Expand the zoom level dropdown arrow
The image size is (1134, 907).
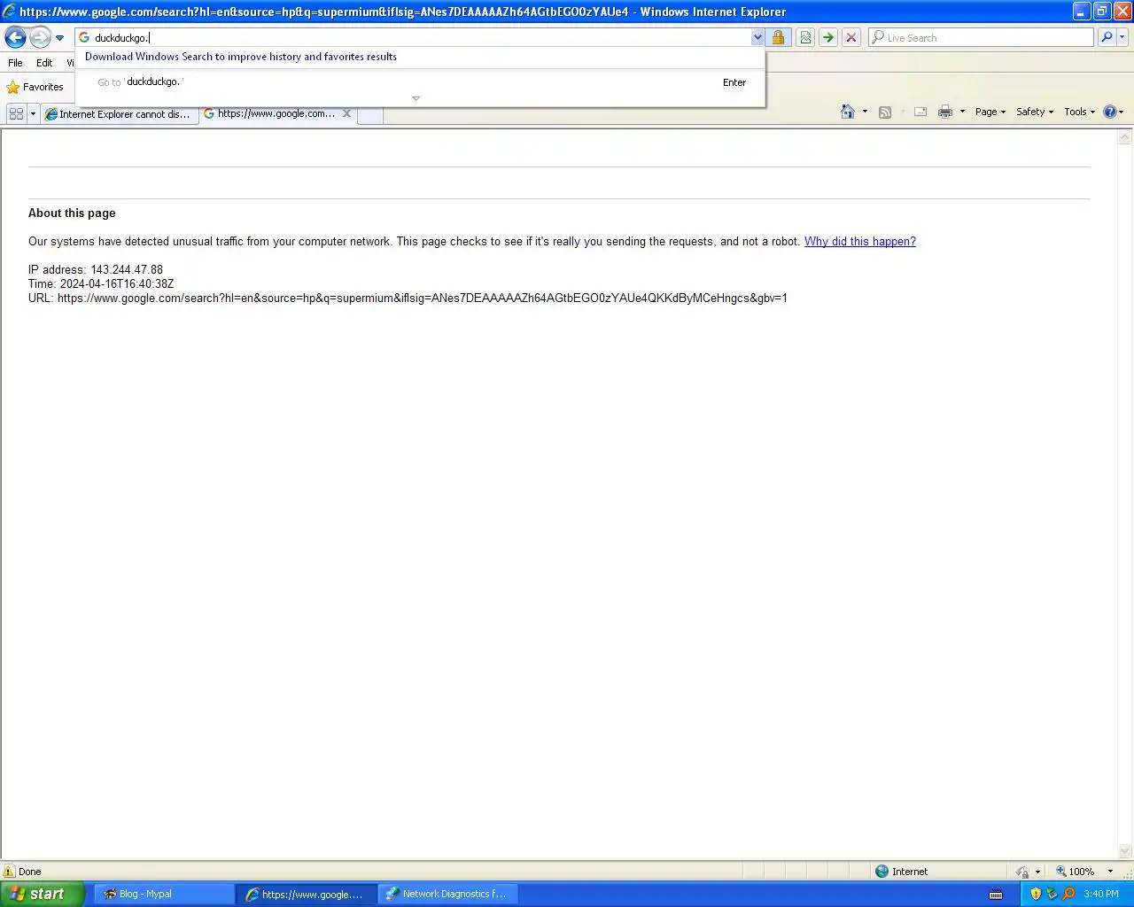tap(1111, 872)
